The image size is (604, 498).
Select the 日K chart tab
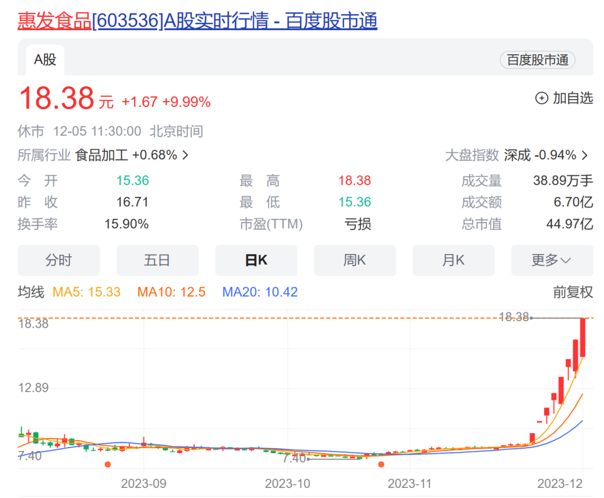256,260
